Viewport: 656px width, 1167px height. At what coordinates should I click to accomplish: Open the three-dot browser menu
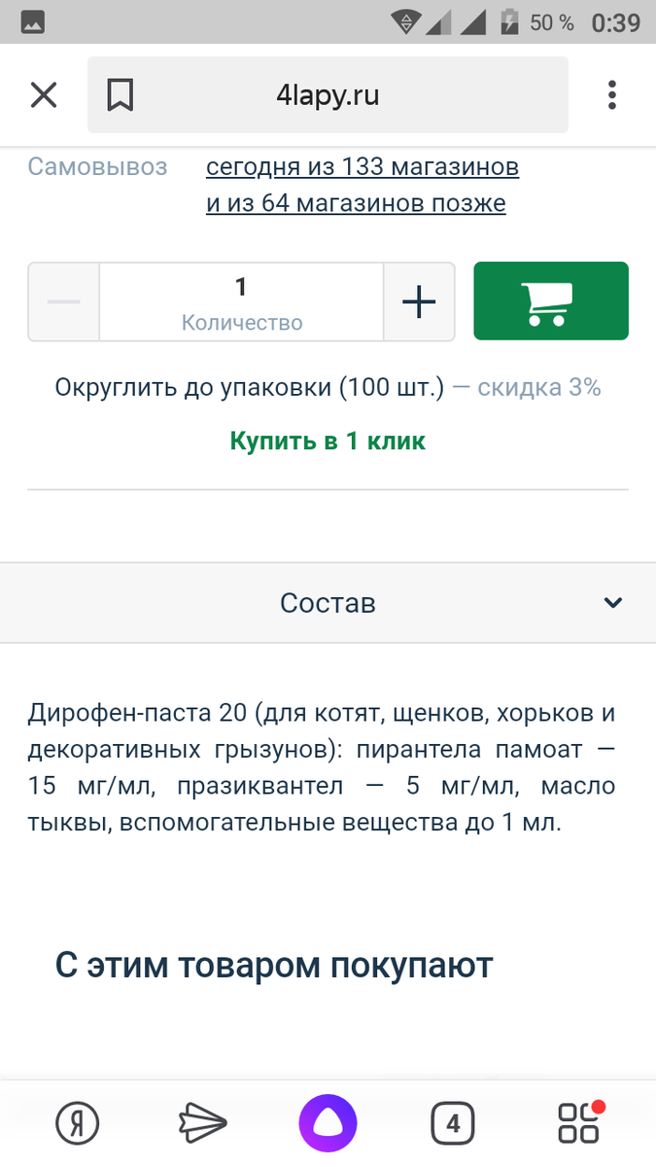click(x=612, y=95)
